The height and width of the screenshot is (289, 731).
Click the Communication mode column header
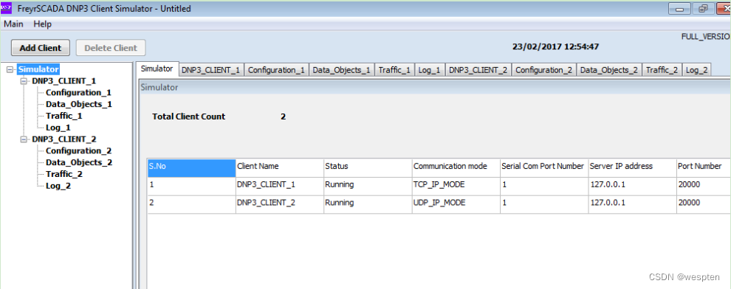(x=456, y=167)
